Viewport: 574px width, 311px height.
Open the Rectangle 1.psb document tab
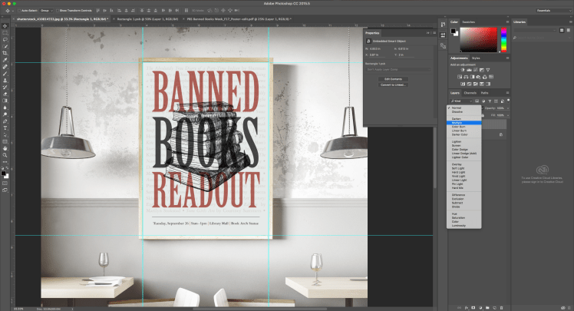tap(147, 18)
